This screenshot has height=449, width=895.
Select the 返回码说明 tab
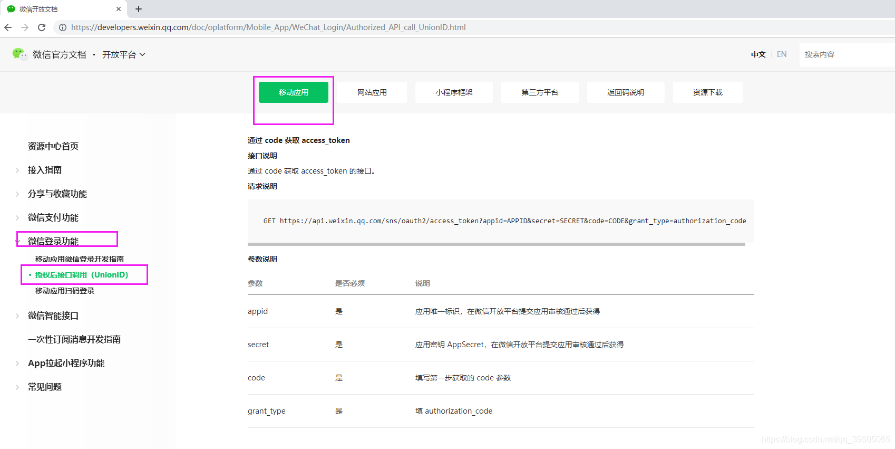(x=626, y=92)
